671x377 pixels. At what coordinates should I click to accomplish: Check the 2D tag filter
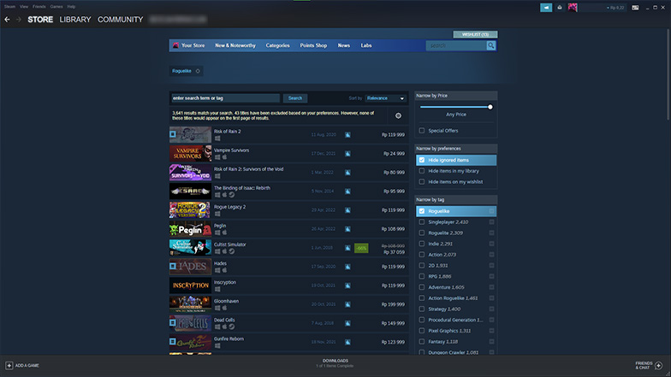422,265
